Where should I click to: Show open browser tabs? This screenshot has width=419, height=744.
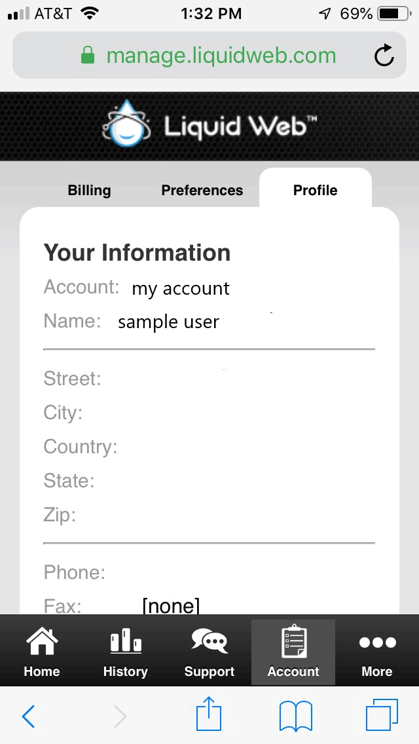(x=383, y=716)
